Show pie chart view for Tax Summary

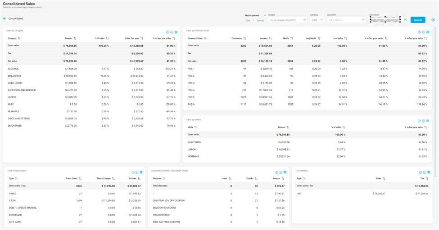421,172
